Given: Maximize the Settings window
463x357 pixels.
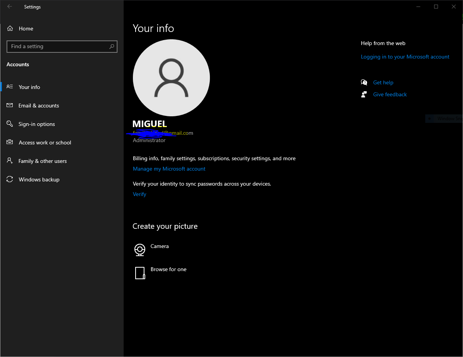Looking at the screenshot, I should coord(436,7).
